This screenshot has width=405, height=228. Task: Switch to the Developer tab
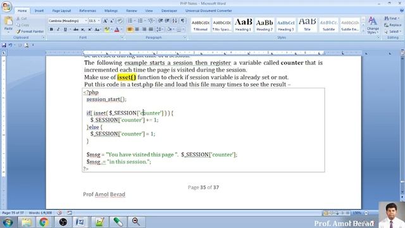click(169, 11)
